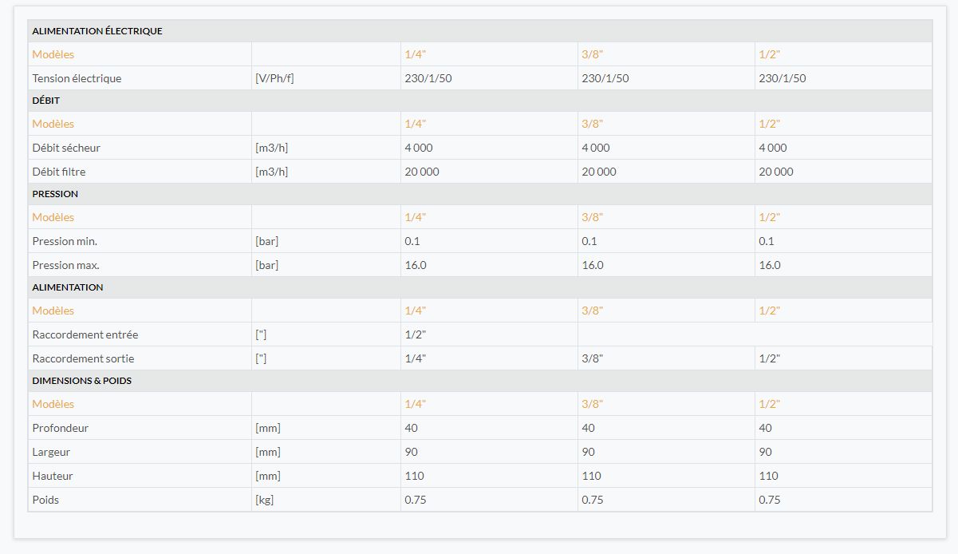
Task: Select the Profondeur row label
Action: tap(61, 428)
